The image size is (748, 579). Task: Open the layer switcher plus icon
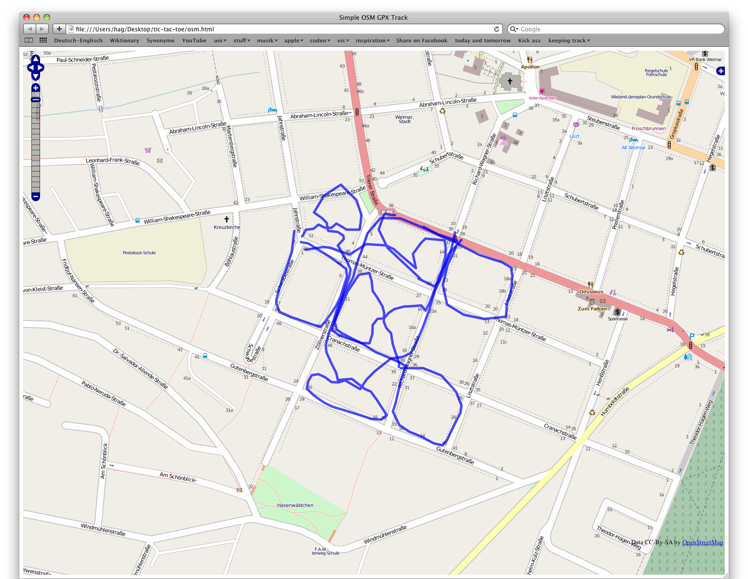tap(720, 71)
